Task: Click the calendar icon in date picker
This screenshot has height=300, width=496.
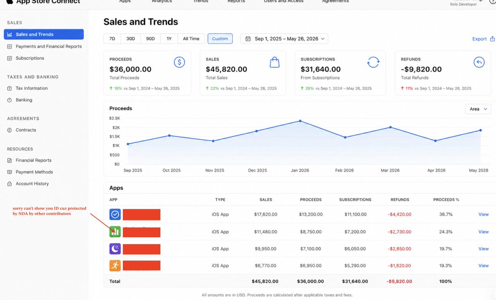Action: tap(248, 39)
